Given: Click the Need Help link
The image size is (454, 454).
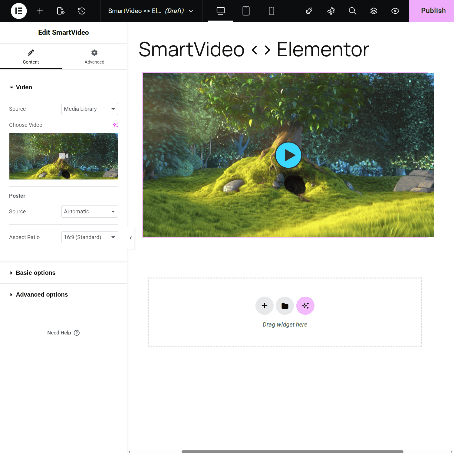Looking at the screenshot, I should (63, 333).
